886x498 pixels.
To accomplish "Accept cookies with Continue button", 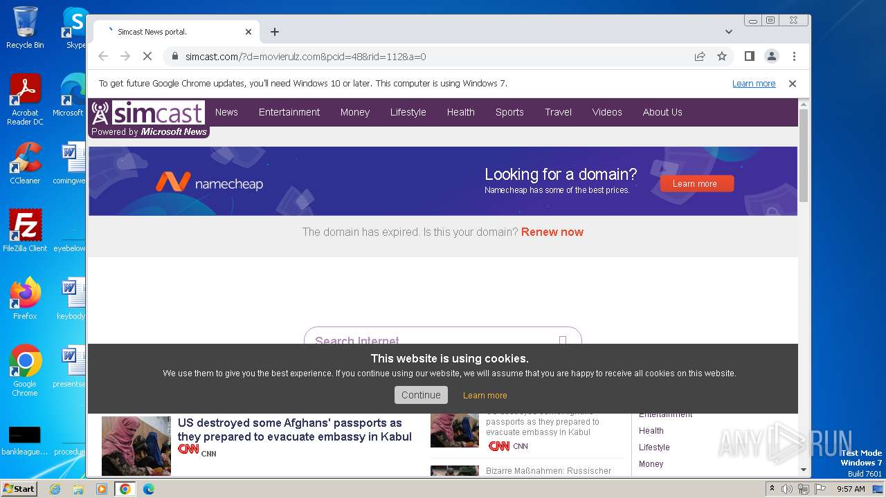I will [x=421, y=395].
